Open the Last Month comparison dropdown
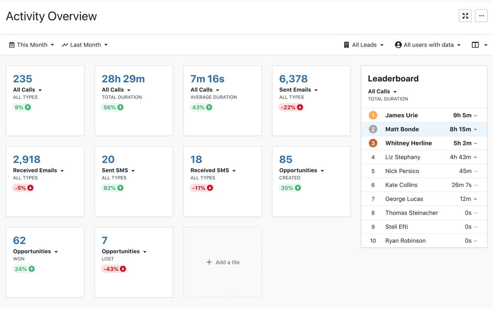 (x=85, y=45)
